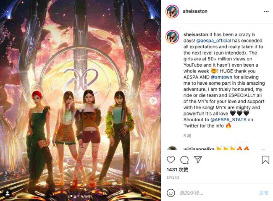Like the post with the heart icon
Image resolution: width=273 pixels, height=201 pixels.
[x=171, y=159]
